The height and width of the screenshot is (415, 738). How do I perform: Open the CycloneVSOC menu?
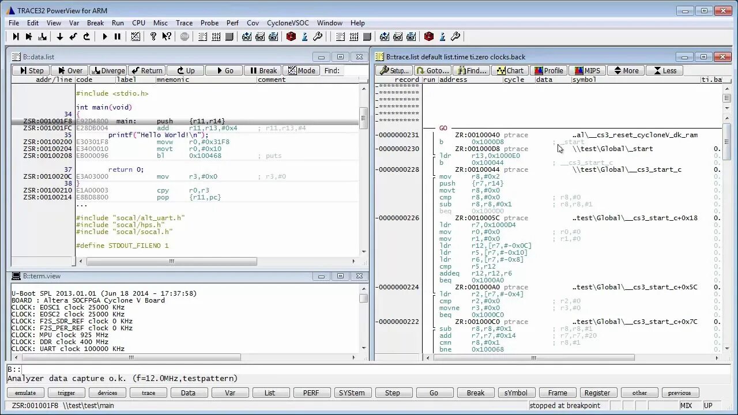coord(288,23)
